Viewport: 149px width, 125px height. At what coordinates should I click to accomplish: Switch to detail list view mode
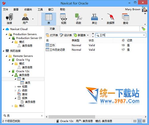point(139,121)
